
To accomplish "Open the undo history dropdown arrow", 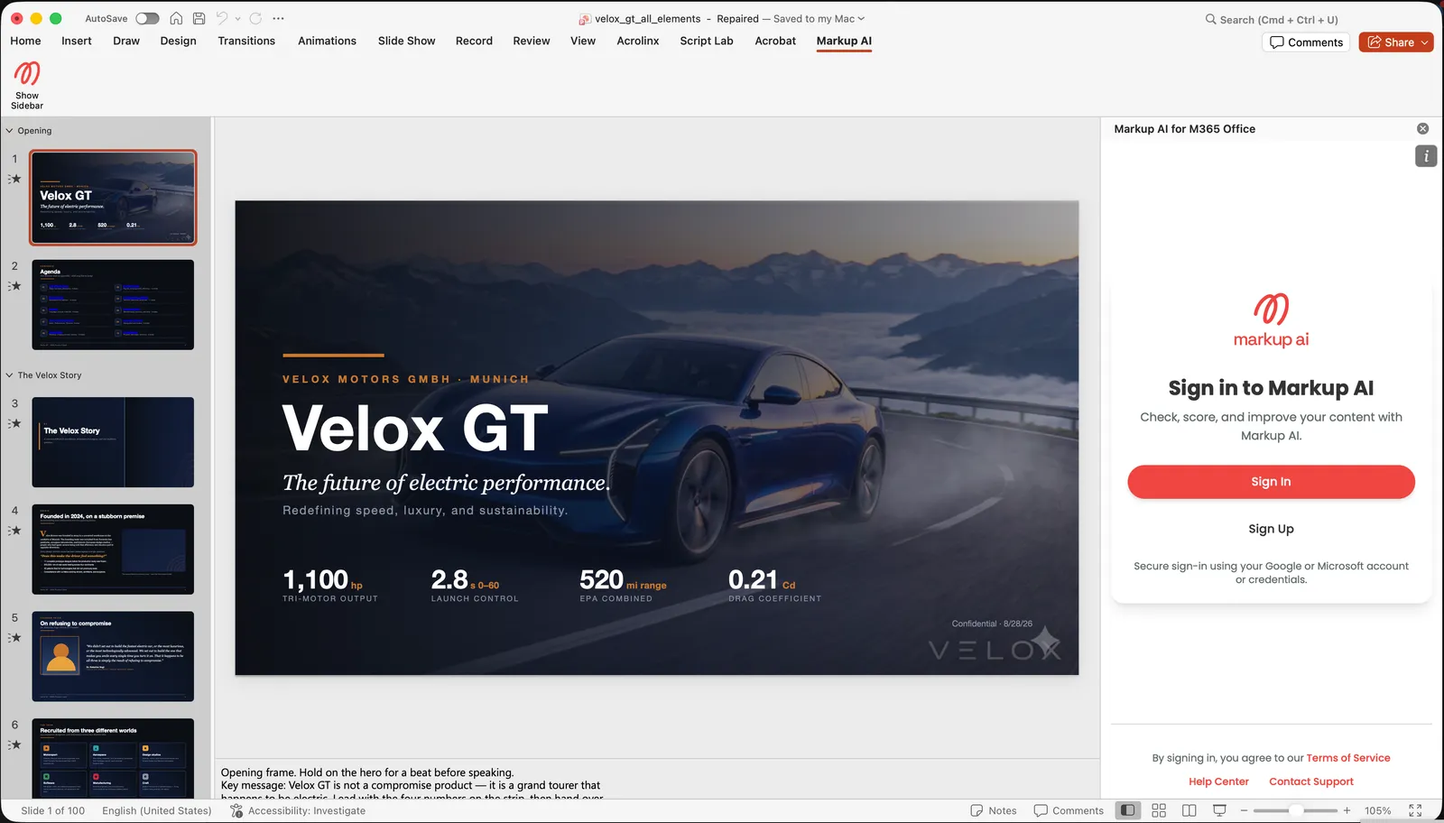I will click(x=237, y=18).
